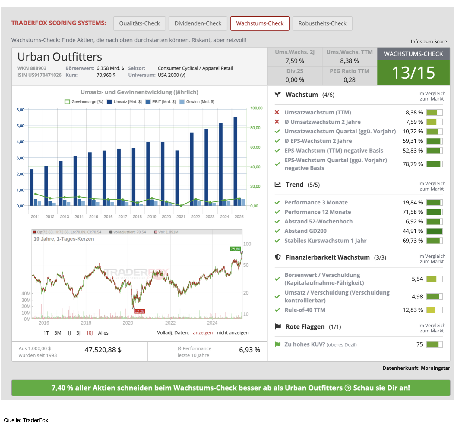Click the checkmark next to Umsatz / Verschuldung
The width and height of the screenshot is (459, 427).
277,297
